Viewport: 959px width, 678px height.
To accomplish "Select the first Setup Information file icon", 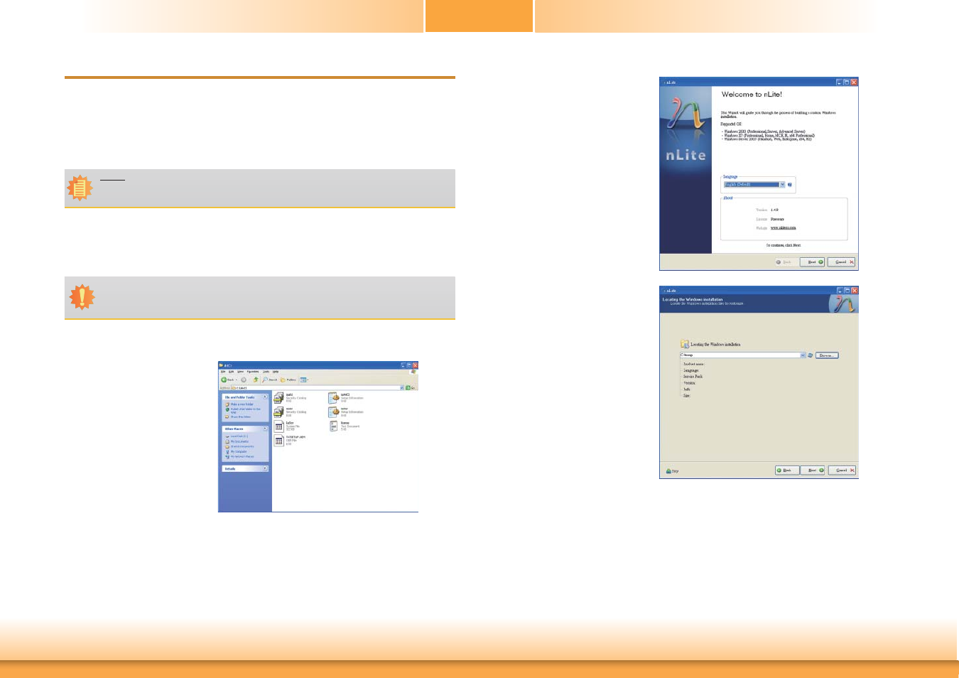I will click(x=334, y=398).
